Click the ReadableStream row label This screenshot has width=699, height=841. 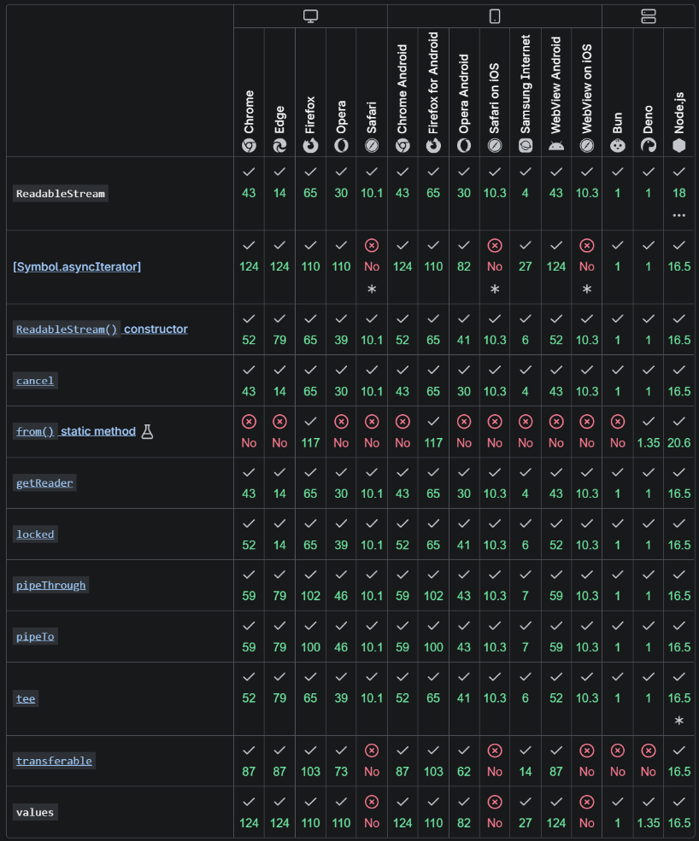pos(60,194)
